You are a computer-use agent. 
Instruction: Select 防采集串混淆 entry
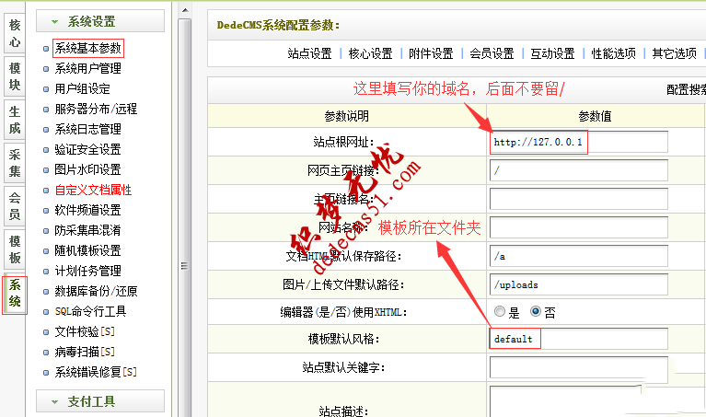pos(87,230)
